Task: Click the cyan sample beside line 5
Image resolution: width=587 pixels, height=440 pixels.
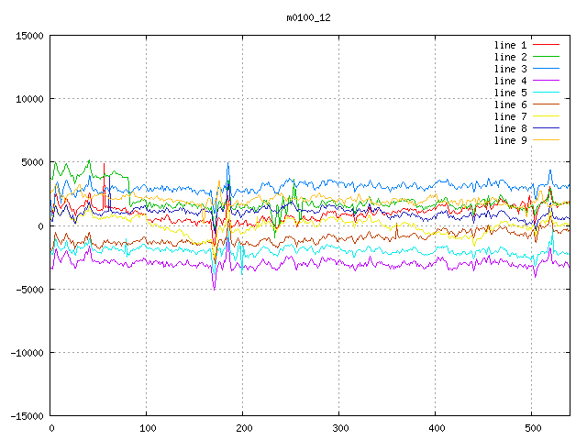Action: click(547, 93)
